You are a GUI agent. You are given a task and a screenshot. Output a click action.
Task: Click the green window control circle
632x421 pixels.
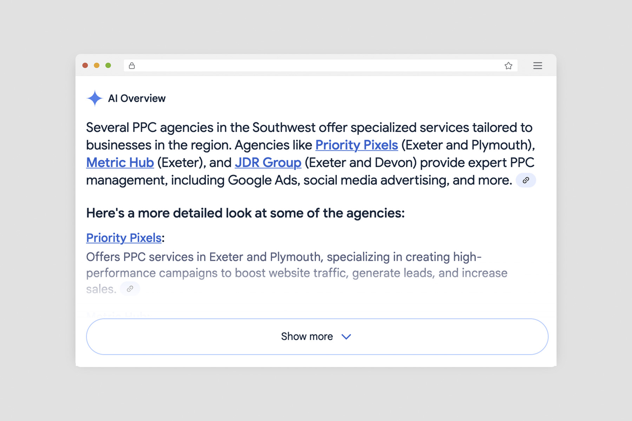click(108, 65)
